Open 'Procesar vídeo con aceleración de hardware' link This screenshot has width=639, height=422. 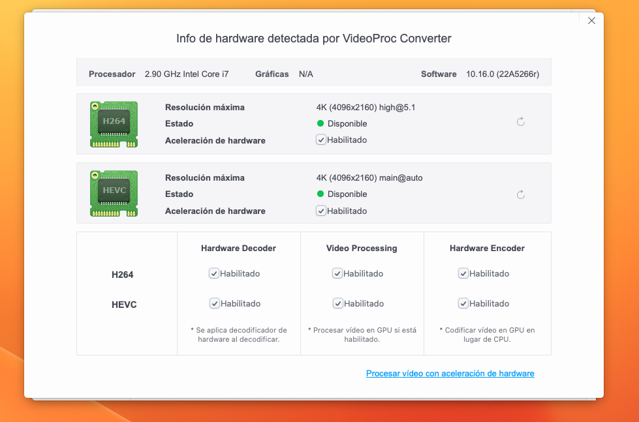[450, 374]
